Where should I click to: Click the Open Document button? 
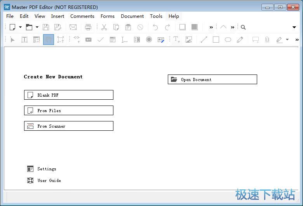click(212, 80)
